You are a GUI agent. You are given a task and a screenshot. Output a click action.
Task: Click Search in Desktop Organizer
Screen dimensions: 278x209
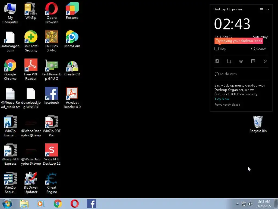259,49
